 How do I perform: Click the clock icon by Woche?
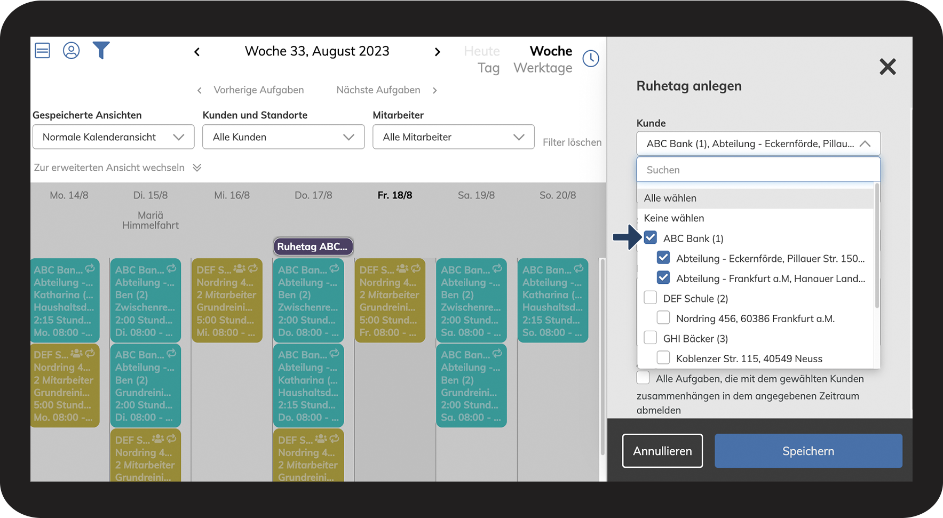[591, 59]
